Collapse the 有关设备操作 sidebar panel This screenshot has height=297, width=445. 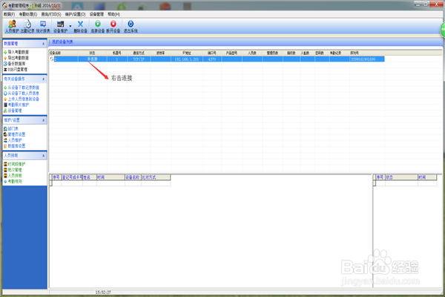[x=44, y=79]
